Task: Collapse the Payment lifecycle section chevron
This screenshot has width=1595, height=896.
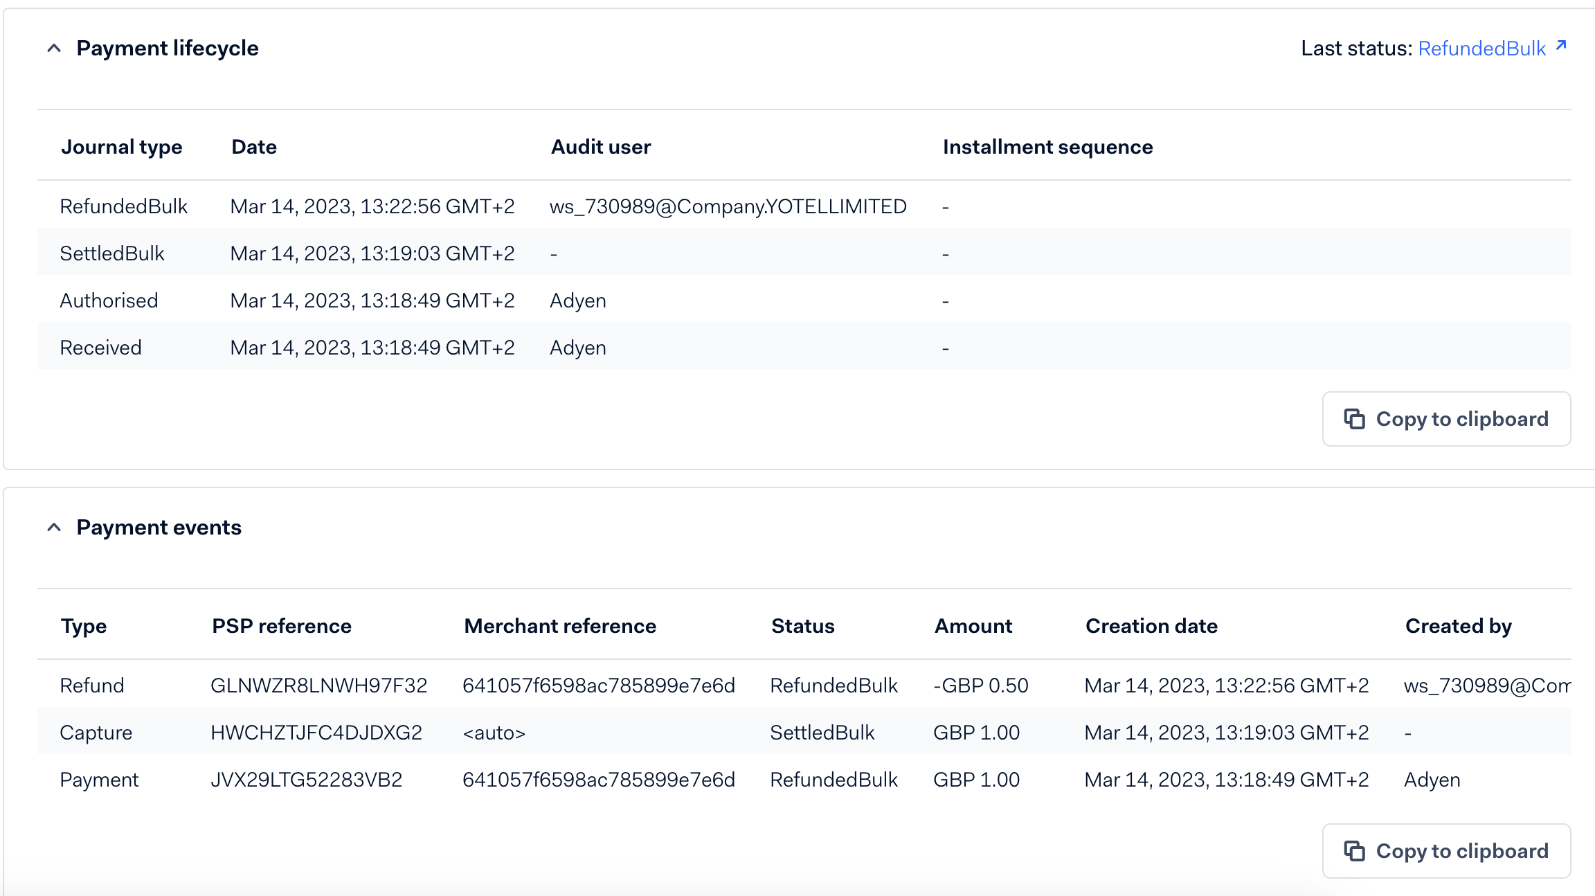Action: (x=54, y=48)
